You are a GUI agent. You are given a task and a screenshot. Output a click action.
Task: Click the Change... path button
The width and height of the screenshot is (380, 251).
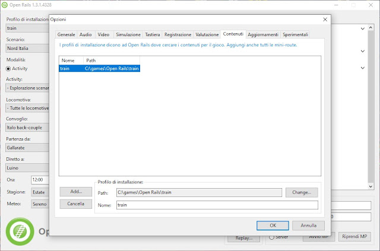tap(302, 192)
